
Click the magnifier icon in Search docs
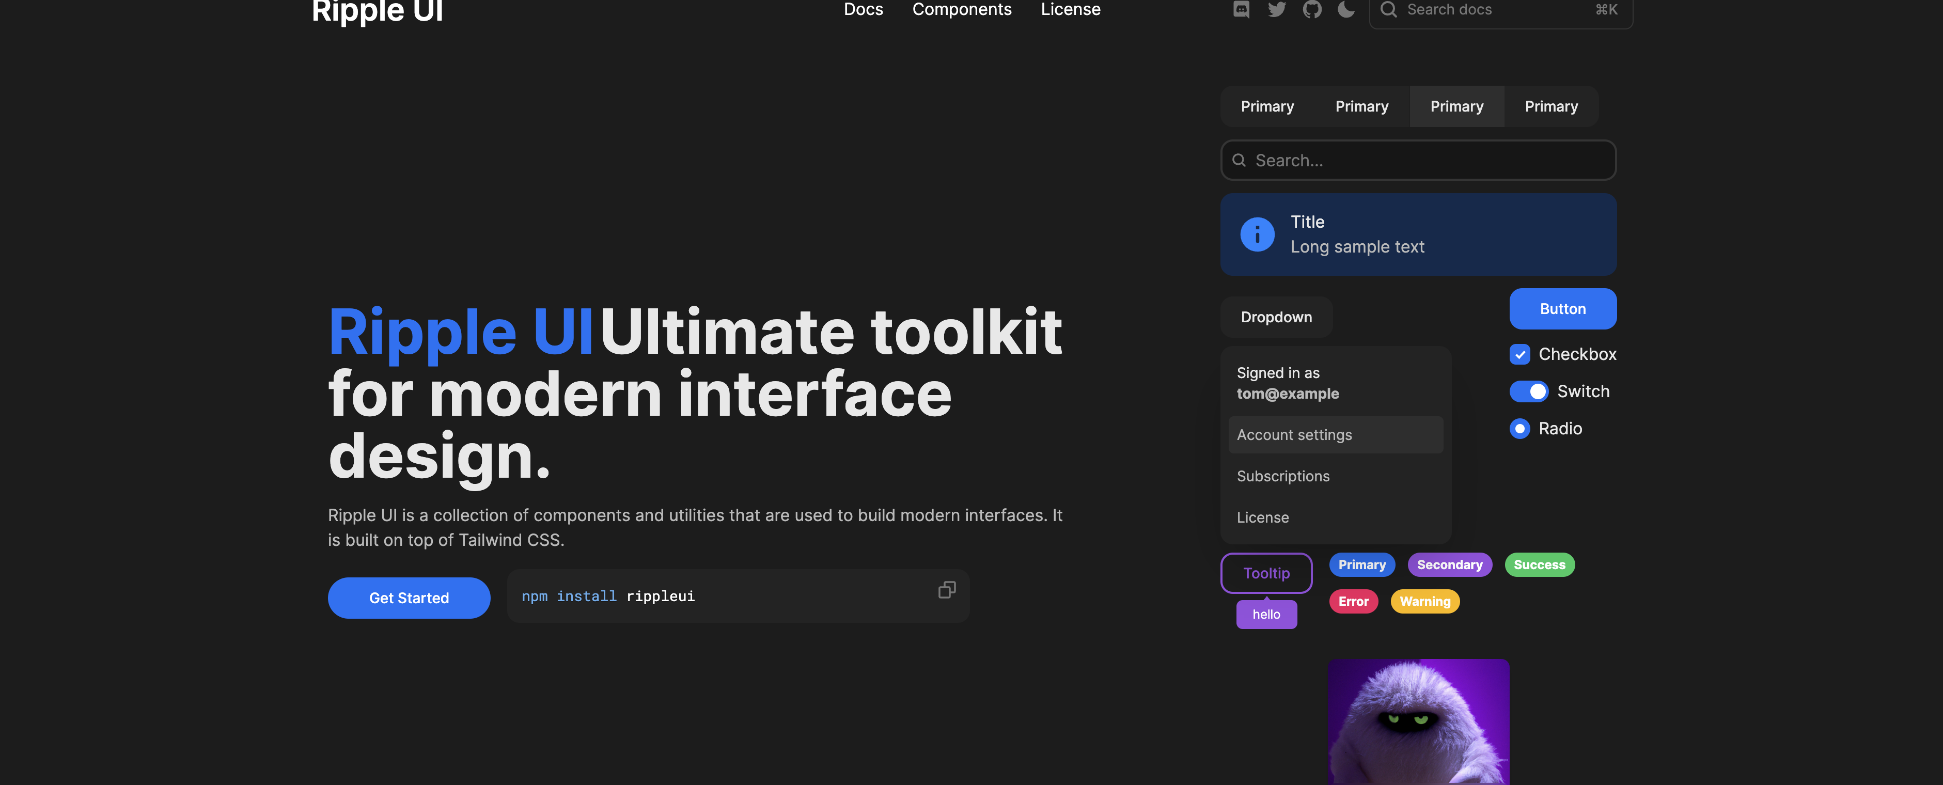click(1388, 9)
